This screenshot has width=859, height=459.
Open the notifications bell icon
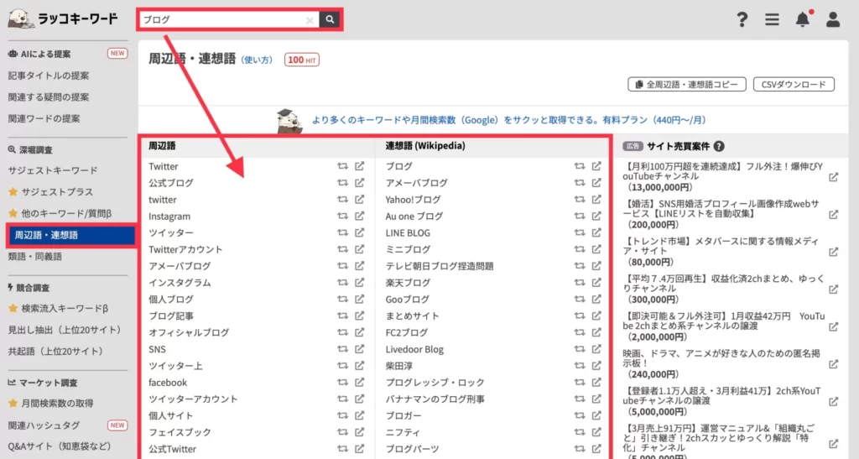pyautogui.click(x=803, y=18)
